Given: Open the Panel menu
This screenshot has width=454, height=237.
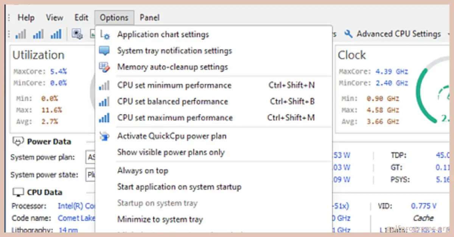Looking at the screenshot, I should [149, 17].
